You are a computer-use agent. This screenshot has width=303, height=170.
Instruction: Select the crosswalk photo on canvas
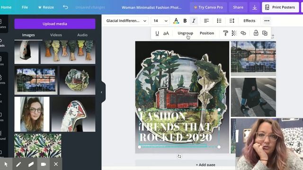(253, 97)
